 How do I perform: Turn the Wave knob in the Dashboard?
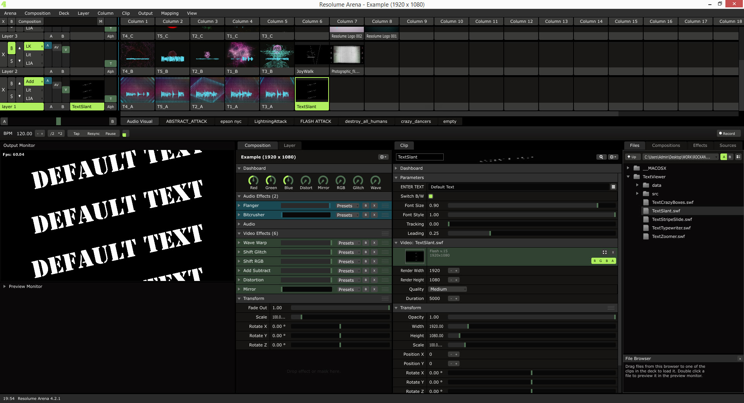(x=375, y=181)
